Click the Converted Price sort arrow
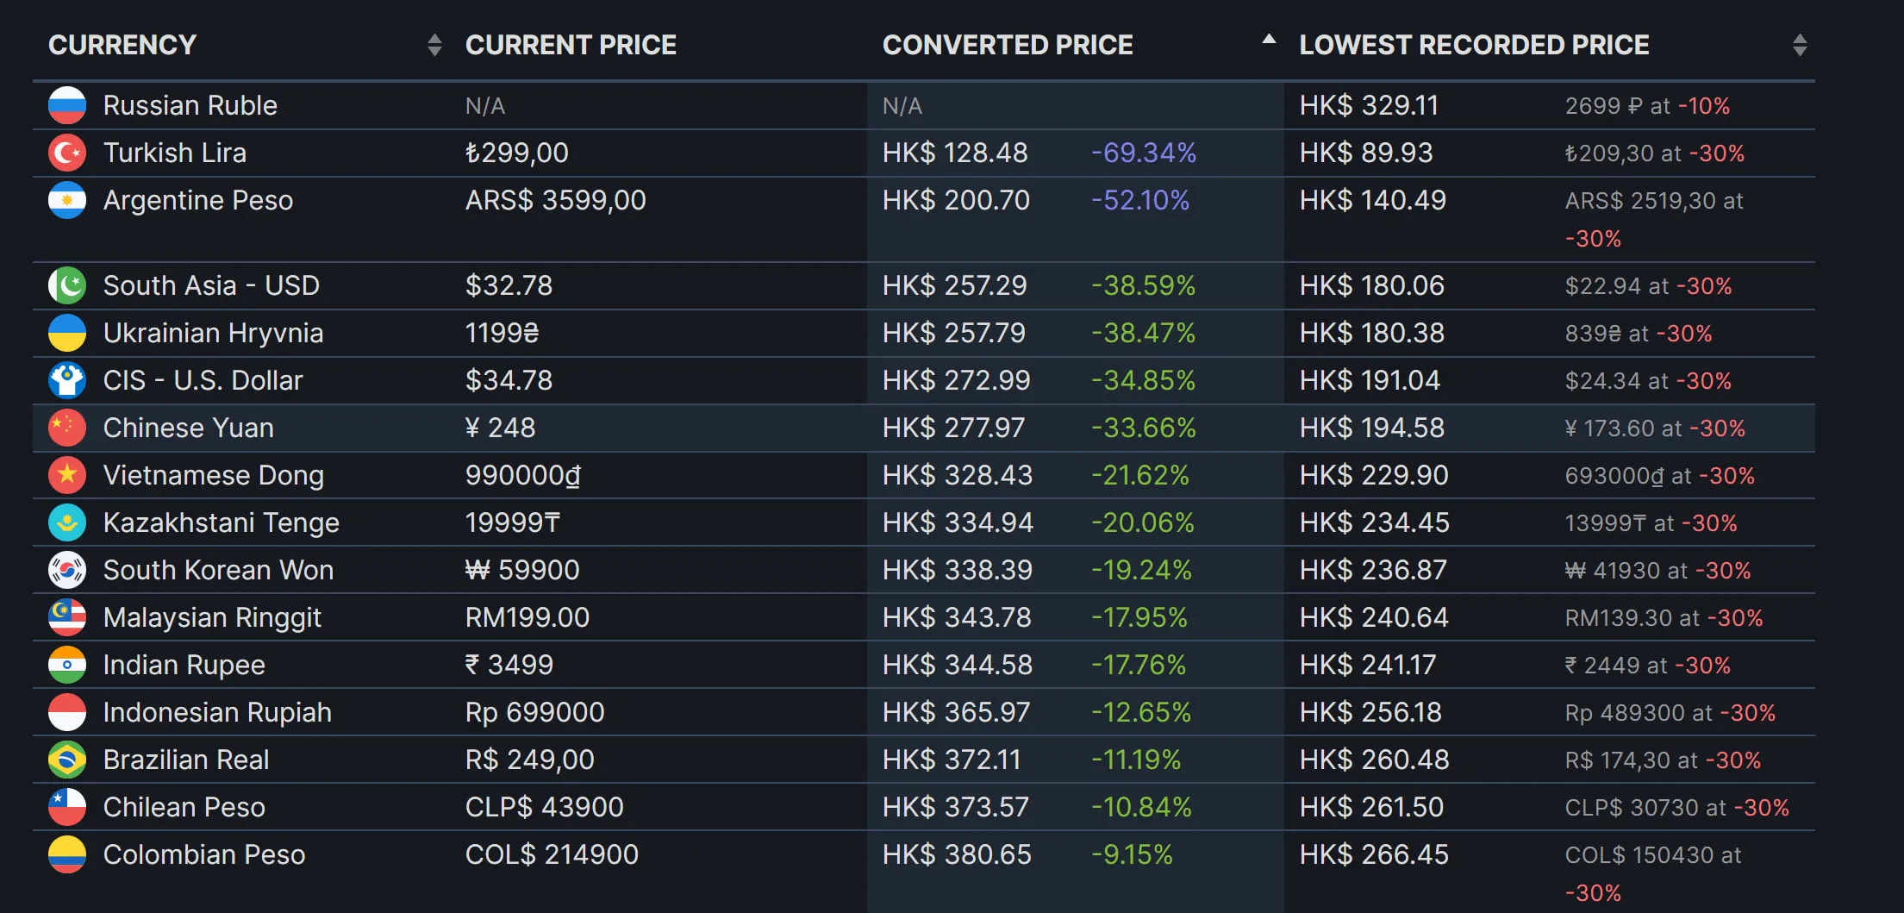The width and height of the screenshot is (1904, 913). coord(1267,39)
